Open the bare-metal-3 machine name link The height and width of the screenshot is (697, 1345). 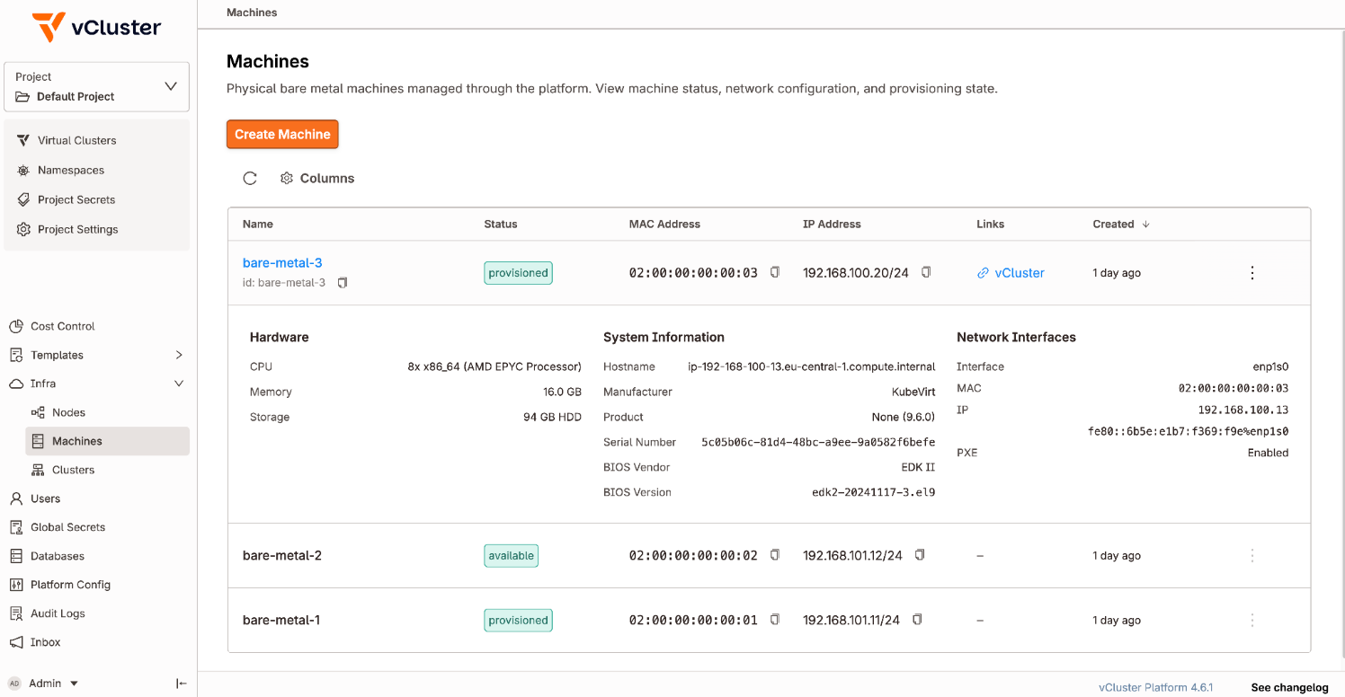(x=282, y=262)
